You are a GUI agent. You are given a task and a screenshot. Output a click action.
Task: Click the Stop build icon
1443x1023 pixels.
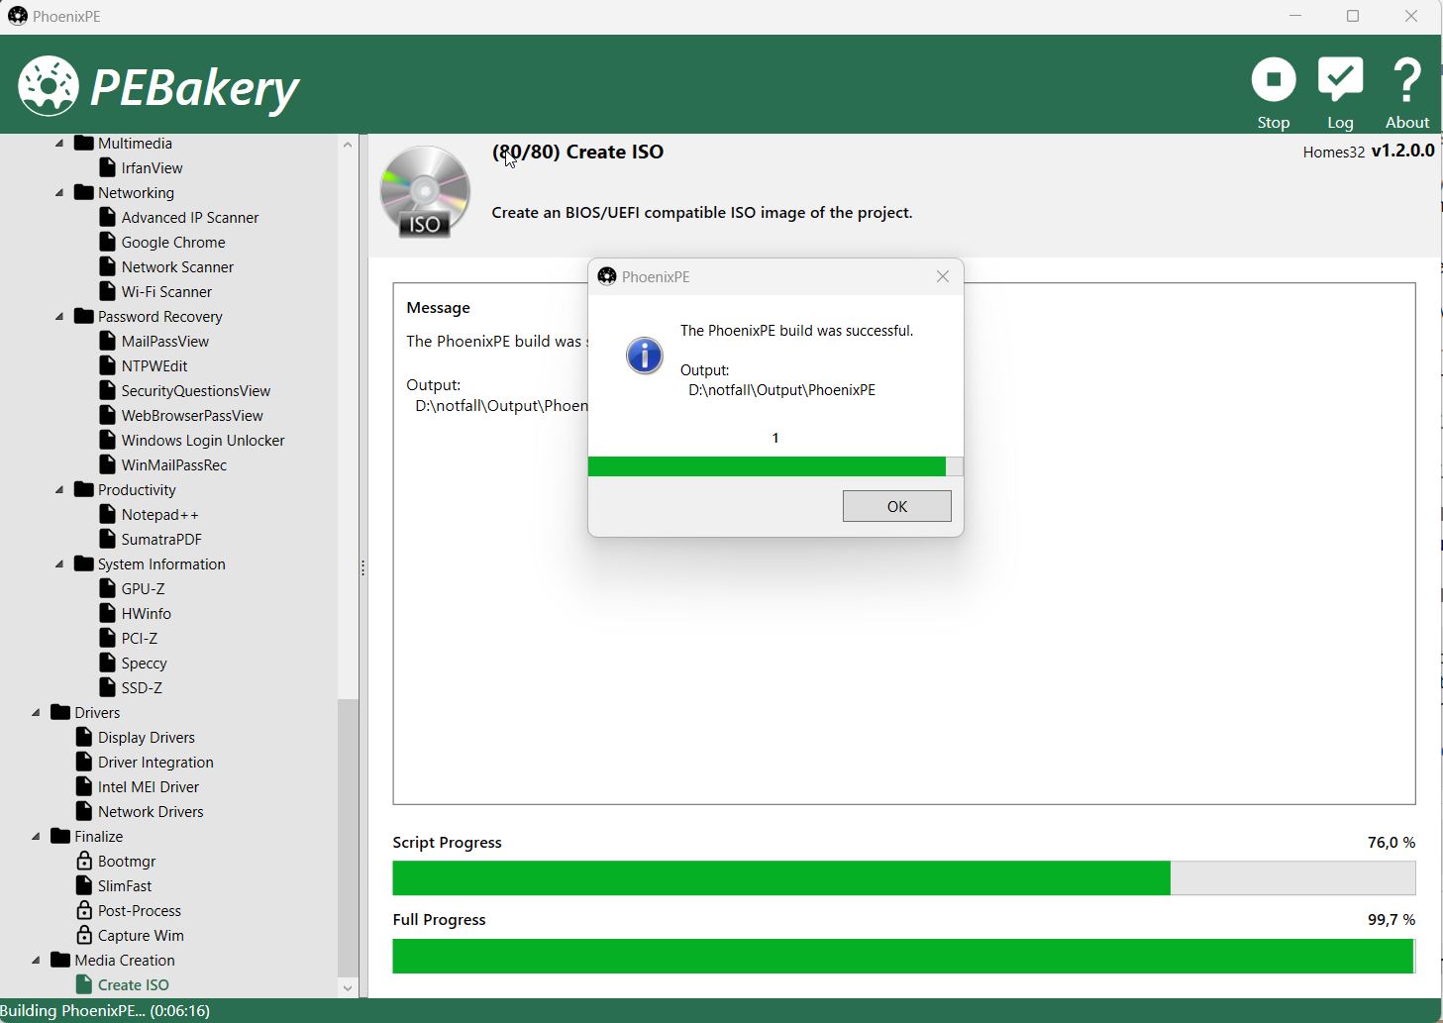coord(1274,80)
